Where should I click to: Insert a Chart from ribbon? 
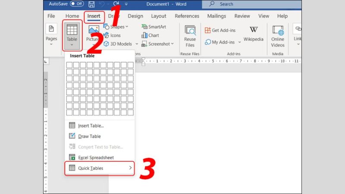(x=150, y=35)
